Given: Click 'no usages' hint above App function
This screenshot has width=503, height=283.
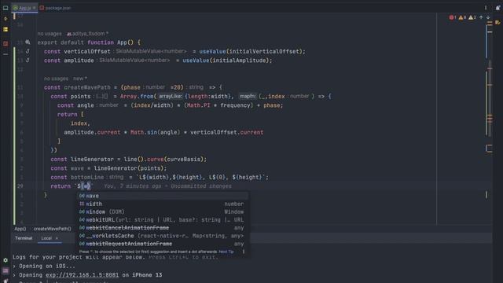Looking at the screenshot, I should 50,33.
